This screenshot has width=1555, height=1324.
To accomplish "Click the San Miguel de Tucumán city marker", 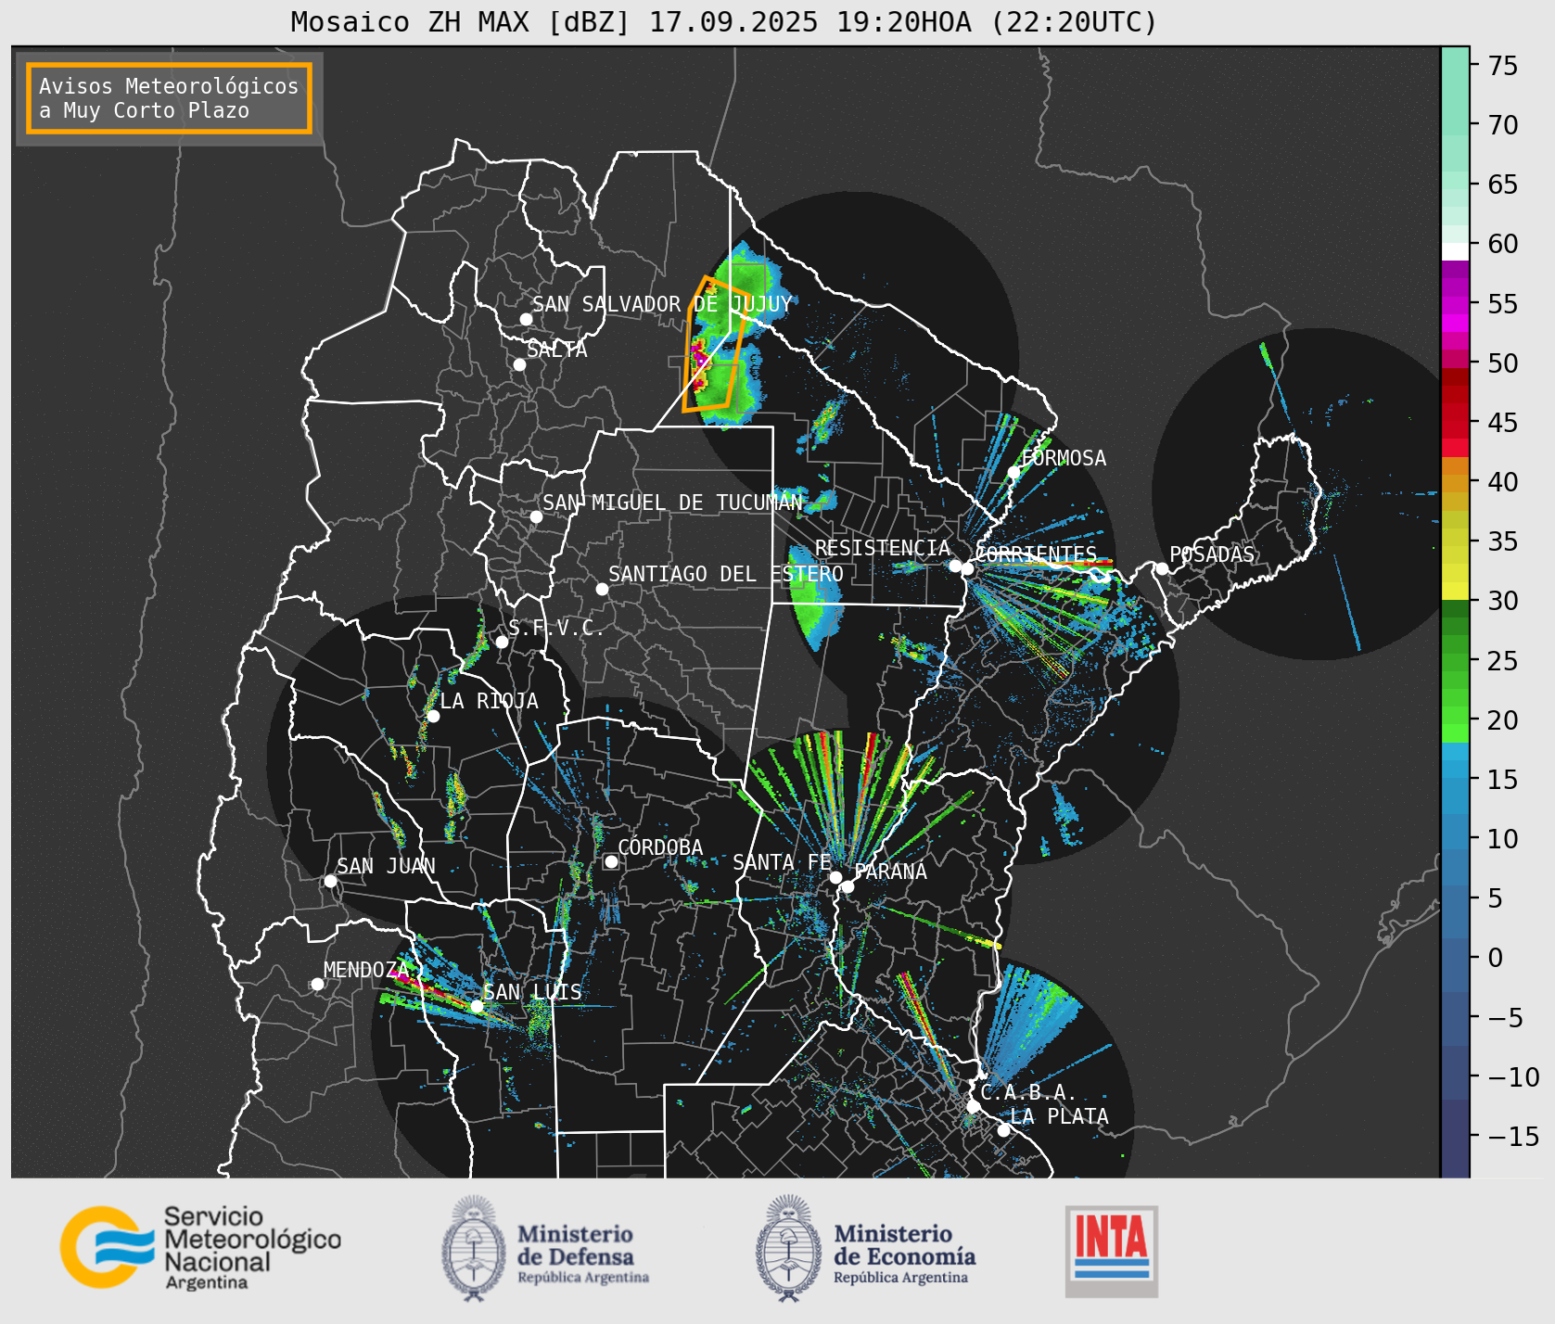I will click(536, 516).
